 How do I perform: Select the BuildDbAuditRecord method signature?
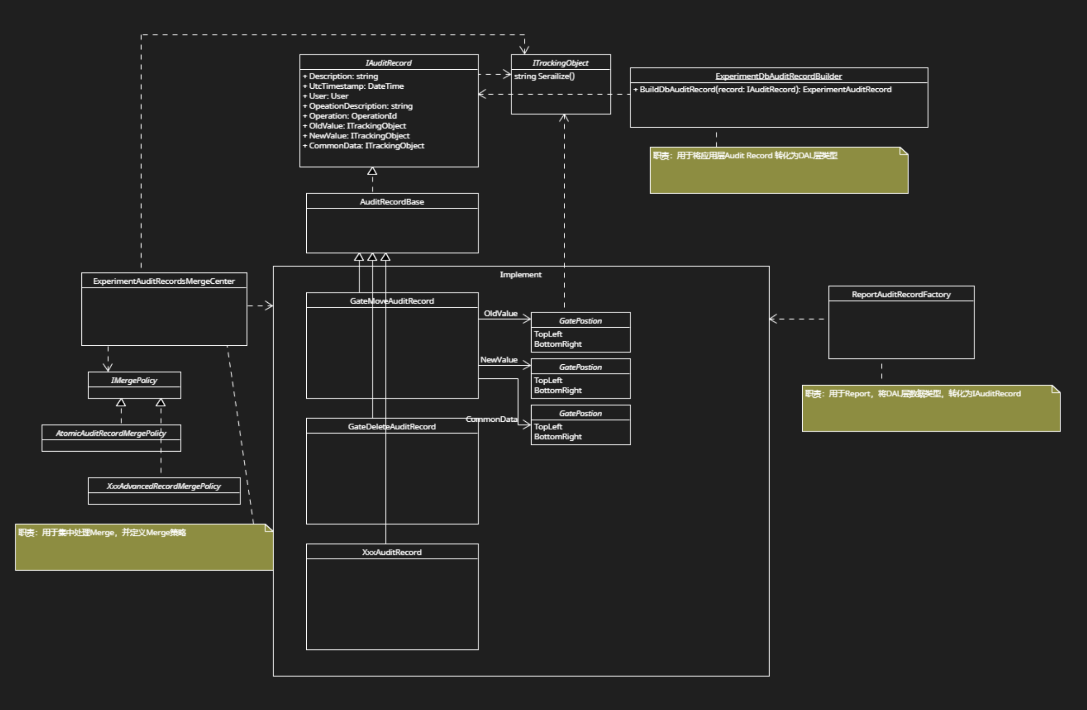pyautogui.click(x=762, y=90)
